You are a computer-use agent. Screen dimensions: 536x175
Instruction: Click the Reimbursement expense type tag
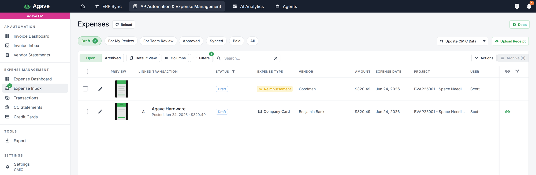point(275,89)
